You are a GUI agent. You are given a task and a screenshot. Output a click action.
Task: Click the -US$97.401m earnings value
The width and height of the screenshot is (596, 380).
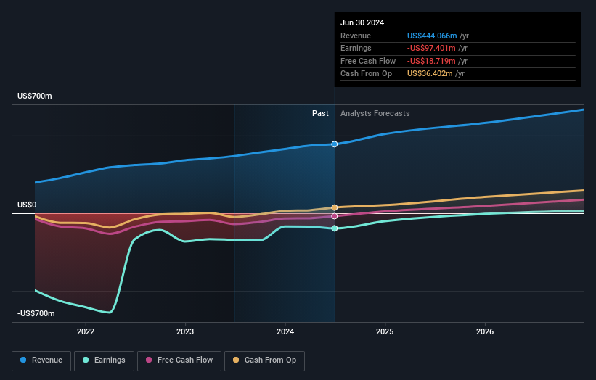point(431,48)
